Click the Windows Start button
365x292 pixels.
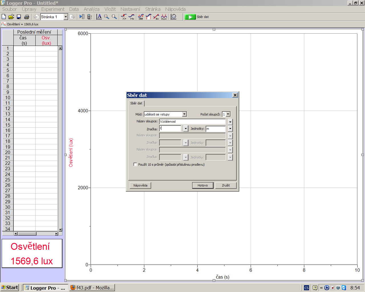(10, 287)
